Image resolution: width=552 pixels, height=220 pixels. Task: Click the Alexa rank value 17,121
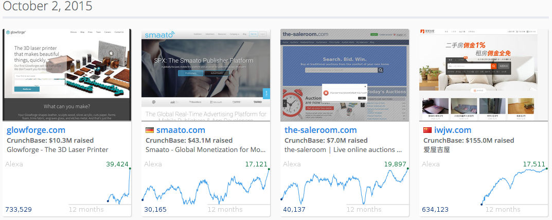[256, 164]
